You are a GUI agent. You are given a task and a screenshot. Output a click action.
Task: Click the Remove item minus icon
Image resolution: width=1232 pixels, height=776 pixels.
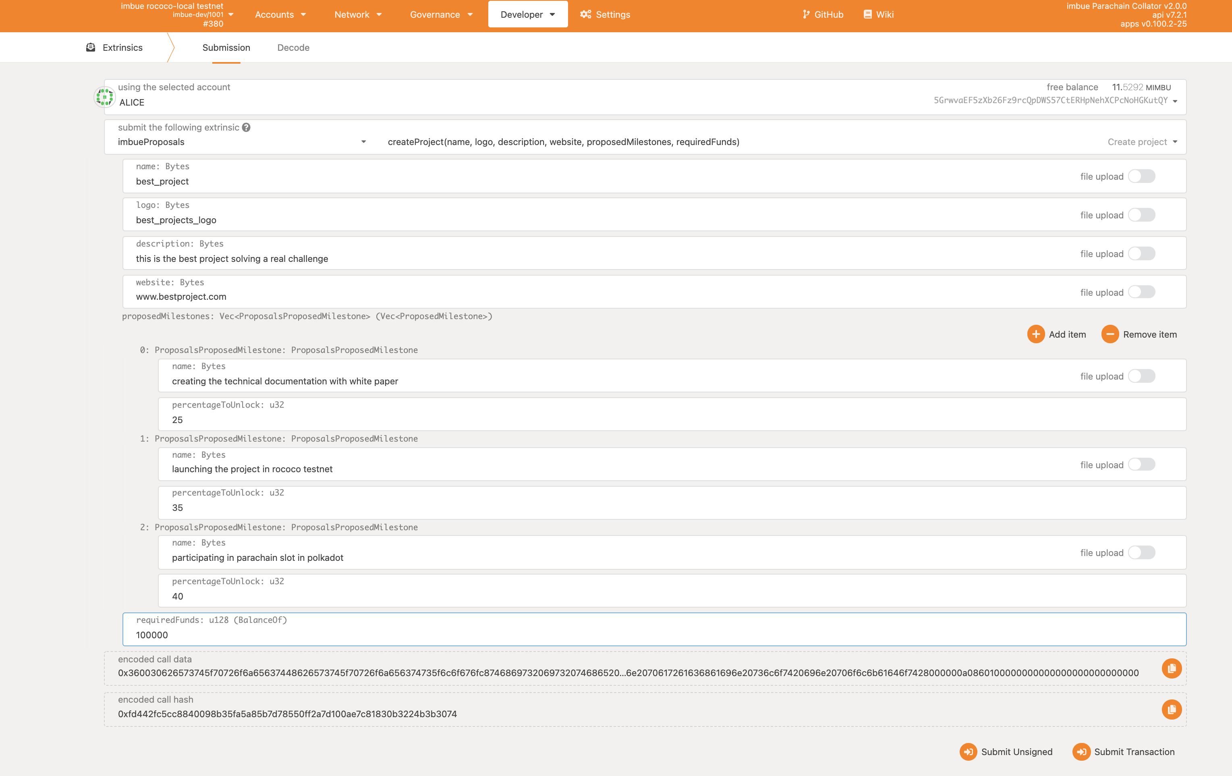(1110, 334)
